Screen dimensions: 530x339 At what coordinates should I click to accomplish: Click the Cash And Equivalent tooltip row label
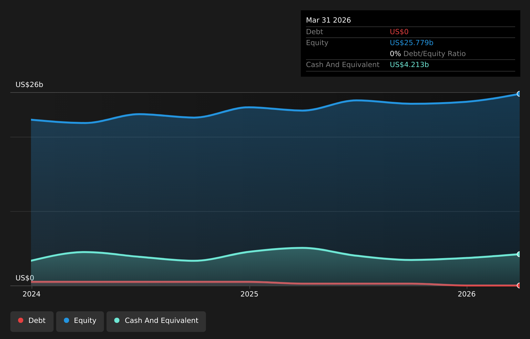pyautogui.click(x=342, y=65)
